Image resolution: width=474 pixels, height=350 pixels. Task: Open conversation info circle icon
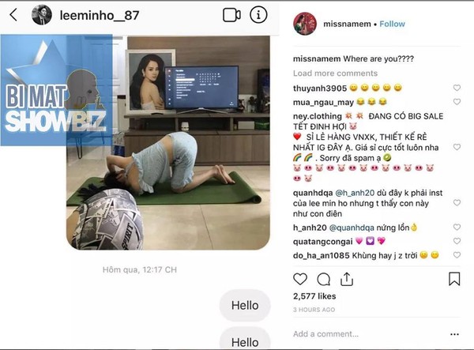(x=258, y=14)
